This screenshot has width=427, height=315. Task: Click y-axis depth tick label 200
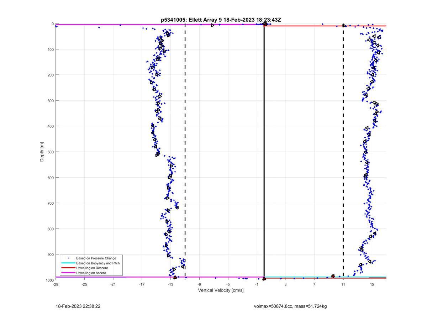[51, 75]
